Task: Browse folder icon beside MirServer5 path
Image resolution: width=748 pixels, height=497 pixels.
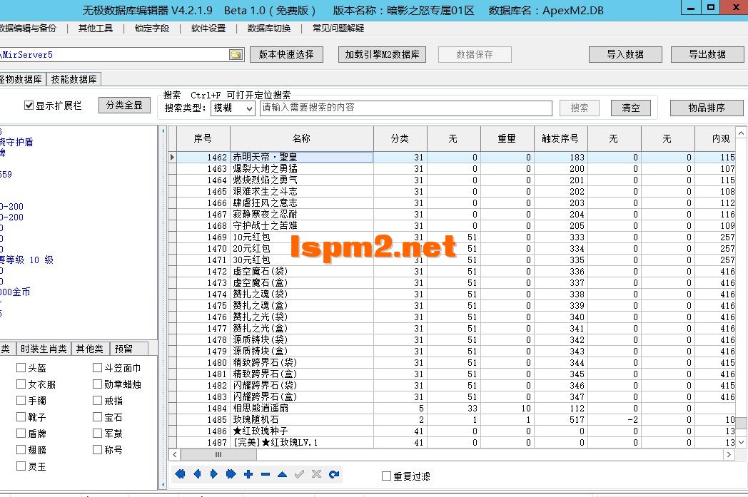Action: 236,54
